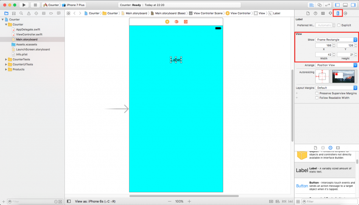Expand the CounterTests folder
The image size is (359, 205).
coord(6,60)
